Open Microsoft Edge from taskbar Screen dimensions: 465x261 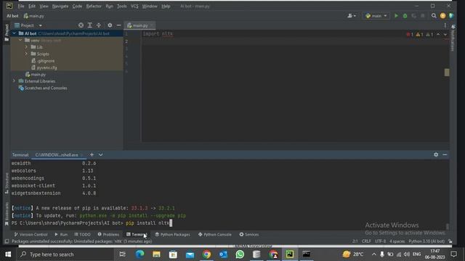point(139,254)
